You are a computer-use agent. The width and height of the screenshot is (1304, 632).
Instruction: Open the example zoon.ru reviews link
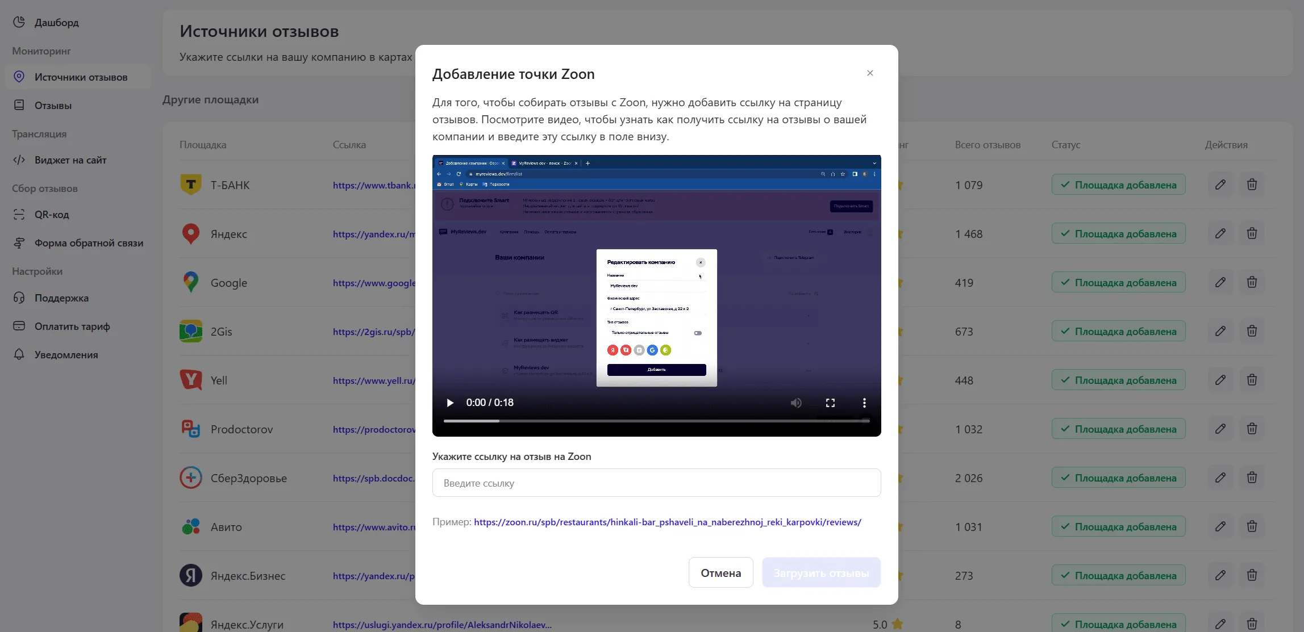click(x=667, y=522)
